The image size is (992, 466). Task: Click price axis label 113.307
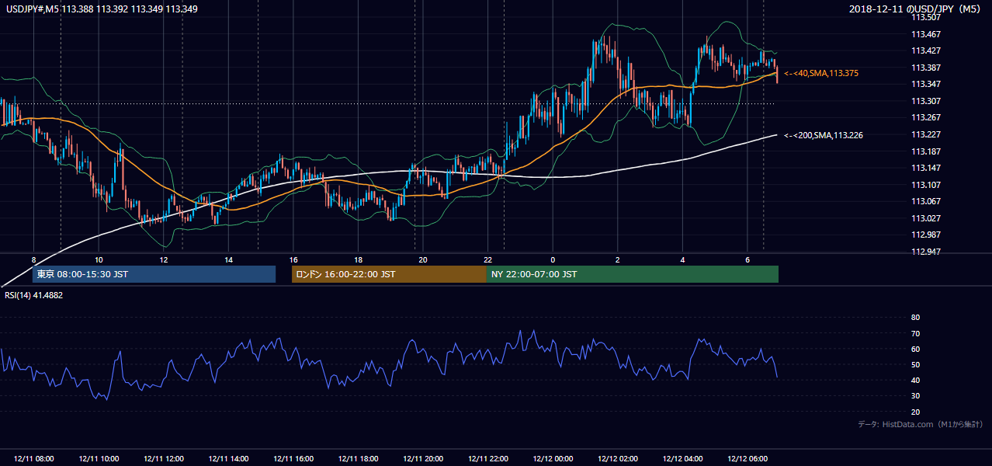pos(926,101)
